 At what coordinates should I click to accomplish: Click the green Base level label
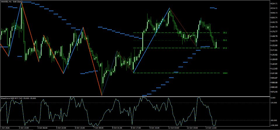tap(225, 73)
